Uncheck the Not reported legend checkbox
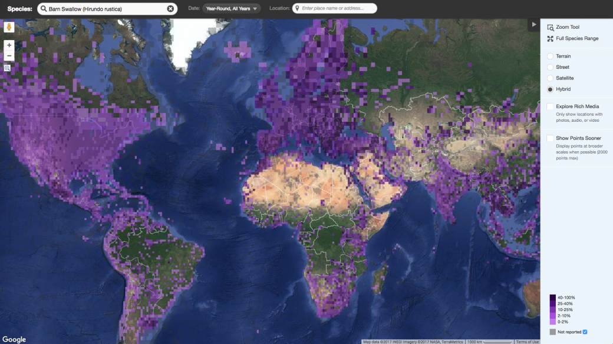This screenshot has height=344, width=613. [x=584, y=331]
